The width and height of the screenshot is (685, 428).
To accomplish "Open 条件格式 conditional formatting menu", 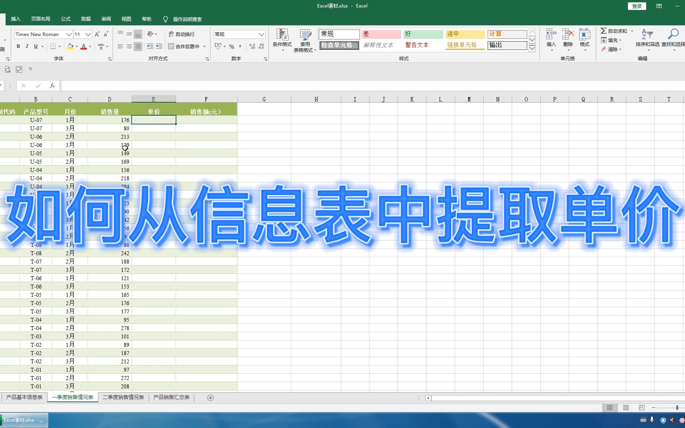I will click(282, 40).
